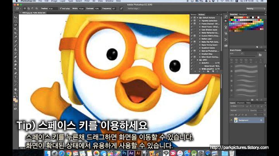This screenshot has width=279, height=156.
Task: Click the foreground color swatch
Action: tap(15, 100)
